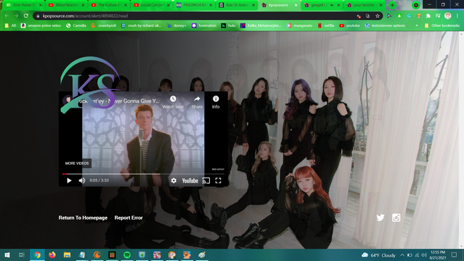464x261 pixels.
Task: Show hidden system tray icons
Action: coord(402,255)
